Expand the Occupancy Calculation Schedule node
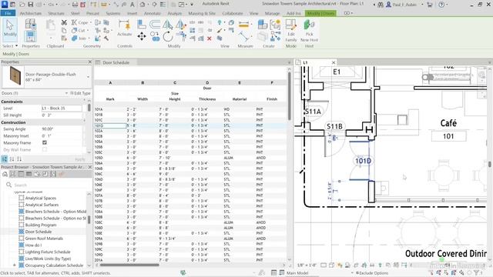The height and width of the screenshot is (277, 493). [15, 265]
